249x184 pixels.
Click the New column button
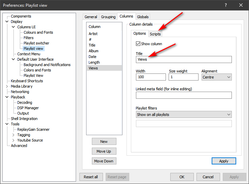coord(104,142)
